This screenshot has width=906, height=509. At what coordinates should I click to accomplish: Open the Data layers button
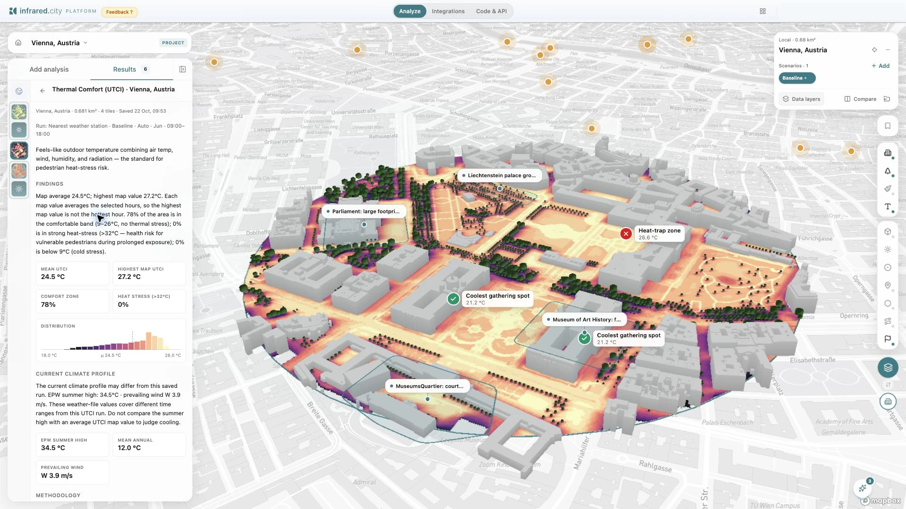pyautogui.click(x=801, y=99)
